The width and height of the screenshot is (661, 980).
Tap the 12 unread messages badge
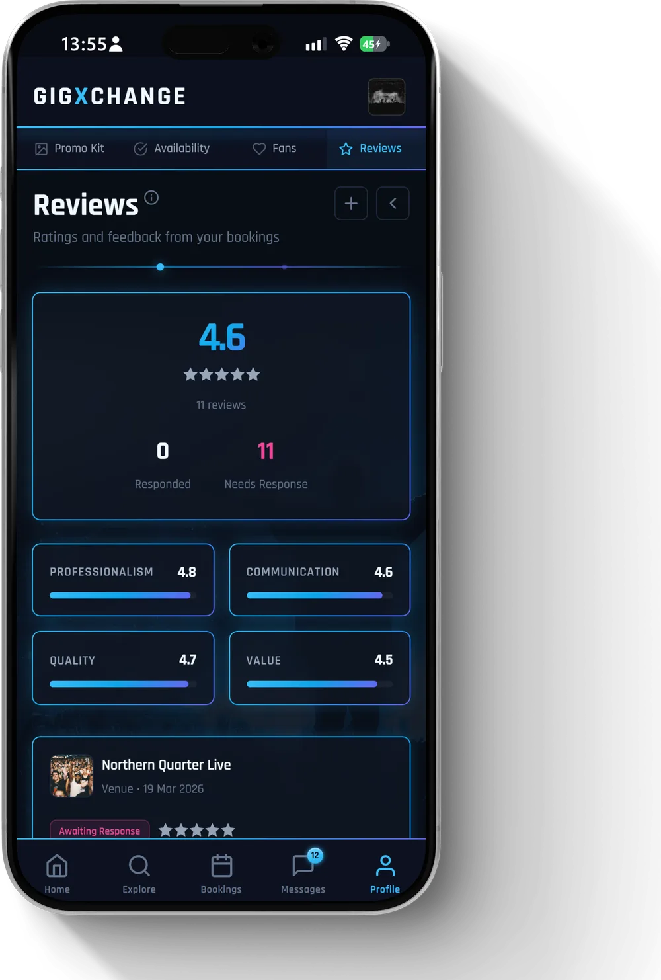[x=315, y=855]
